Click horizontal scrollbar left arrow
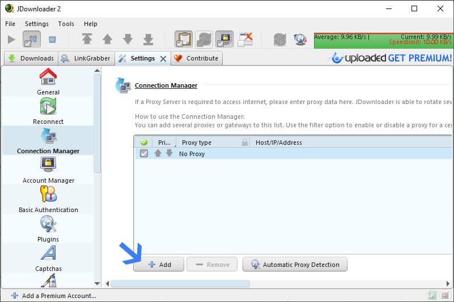Viewport: 454px width, 302px height. coord(108,284)
